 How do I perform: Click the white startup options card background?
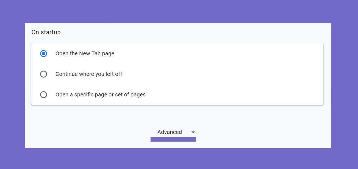click(x=234, y=84)
